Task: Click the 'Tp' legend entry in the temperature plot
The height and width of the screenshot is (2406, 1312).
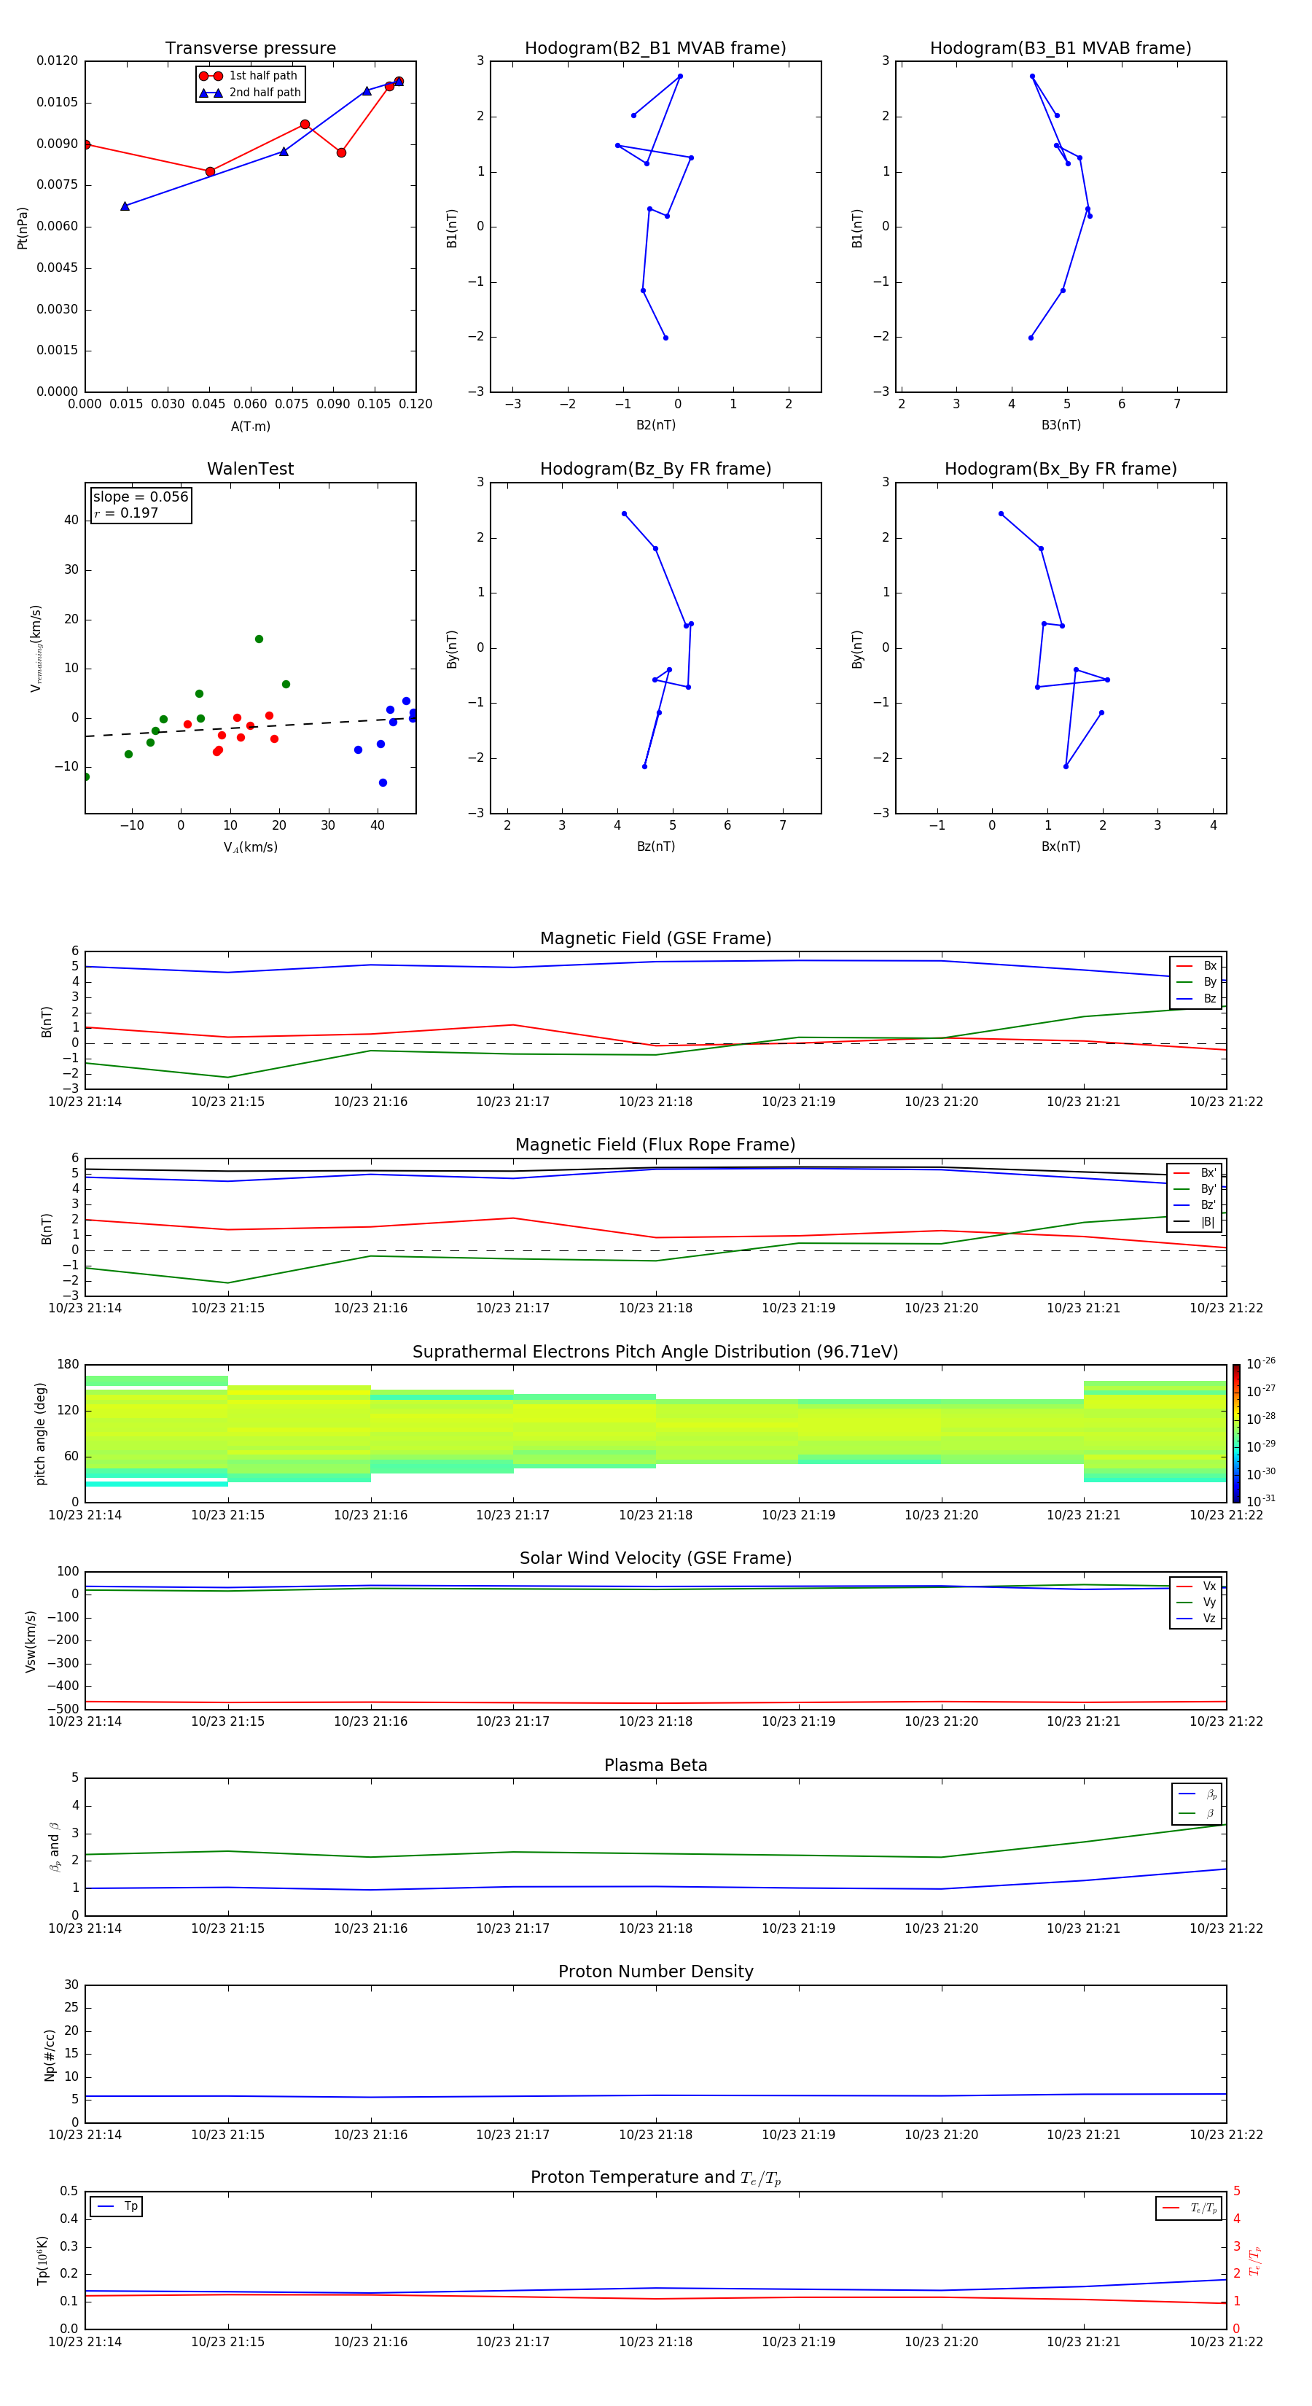Action: coord(117,2207)
